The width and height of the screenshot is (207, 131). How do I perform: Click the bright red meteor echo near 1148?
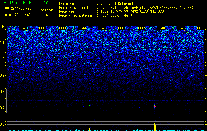(155, 106)
